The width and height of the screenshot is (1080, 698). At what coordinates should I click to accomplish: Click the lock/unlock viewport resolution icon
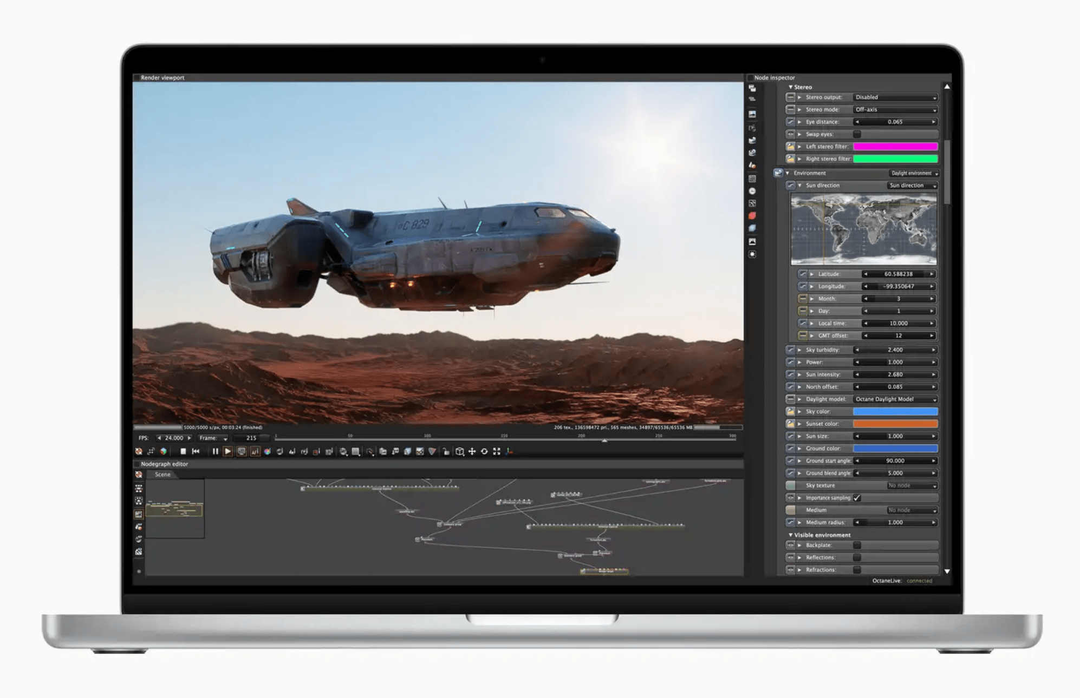click(x=446, y=451)
